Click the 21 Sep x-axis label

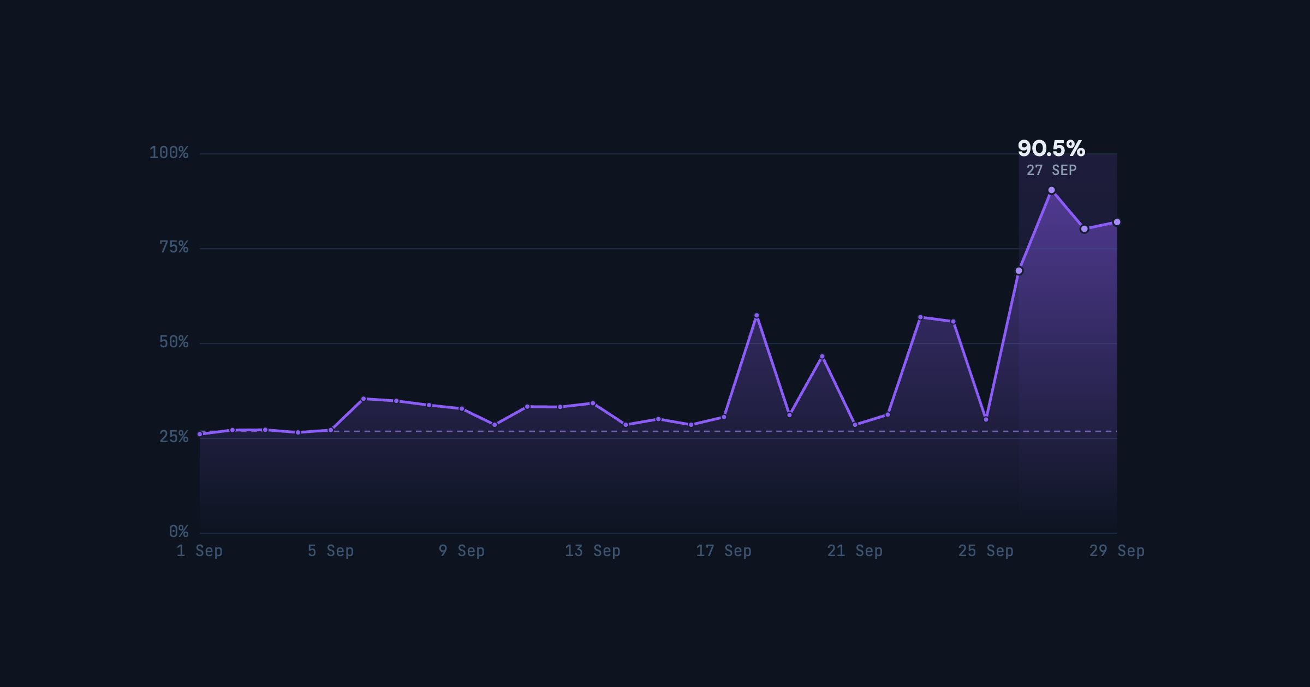click(x=855, y=551)
